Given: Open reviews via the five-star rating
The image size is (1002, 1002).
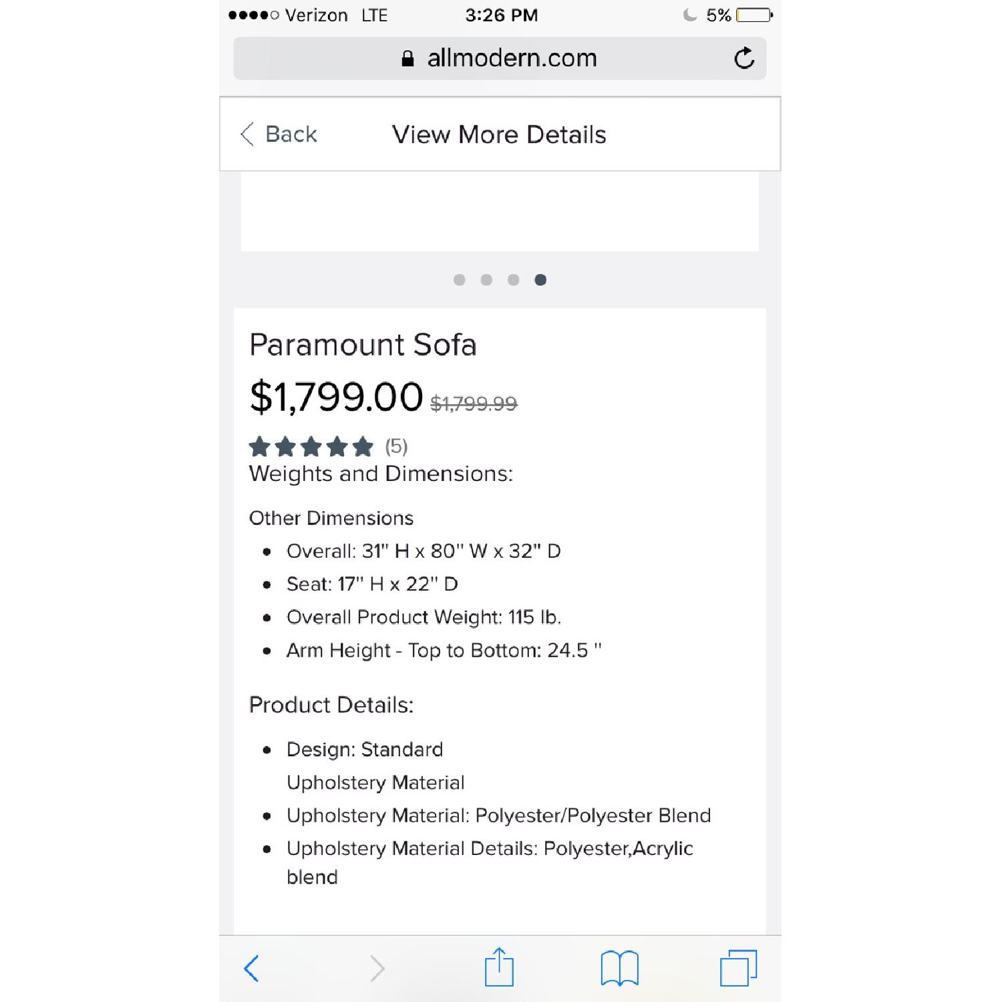Looking at the screenshot, I should [x=311, y=446].
